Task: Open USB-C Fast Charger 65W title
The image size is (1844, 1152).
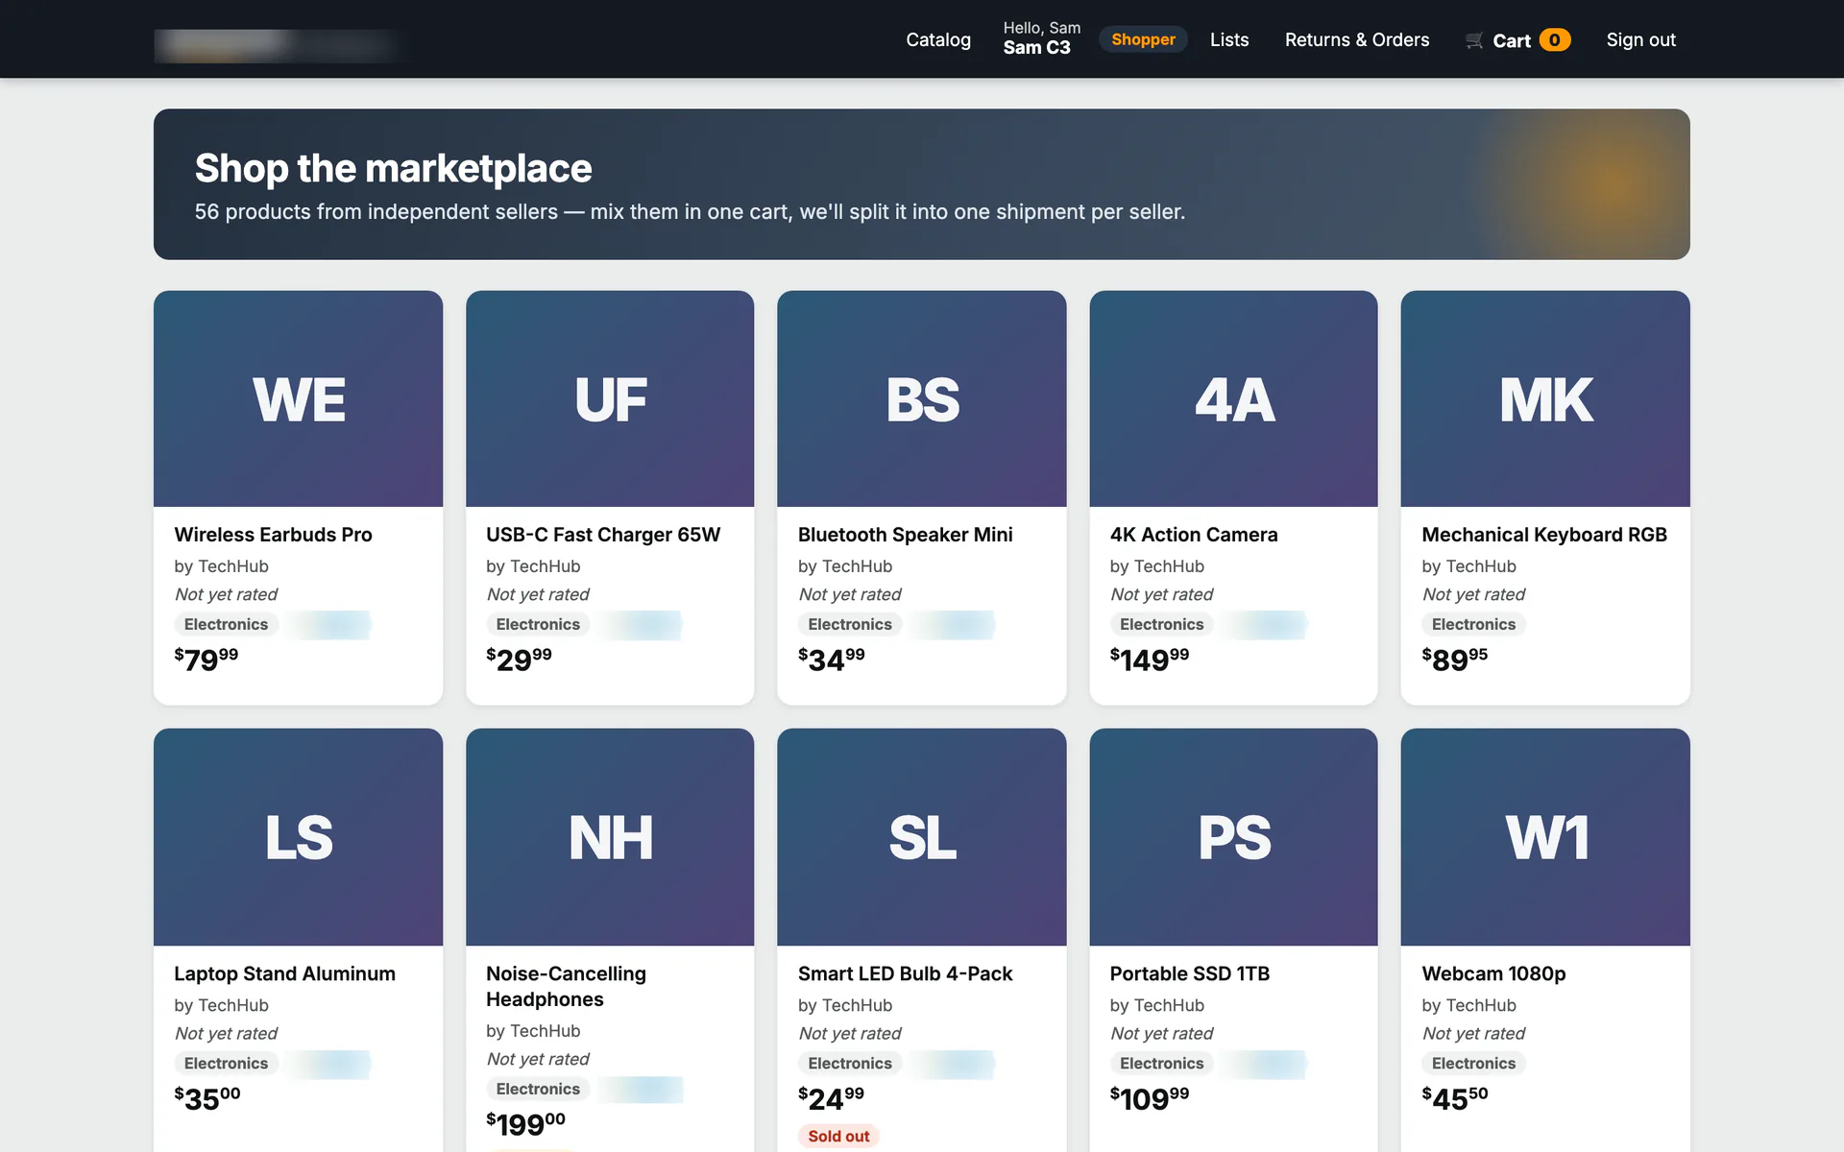Action: pyautogui.click(x=603, y=535)
